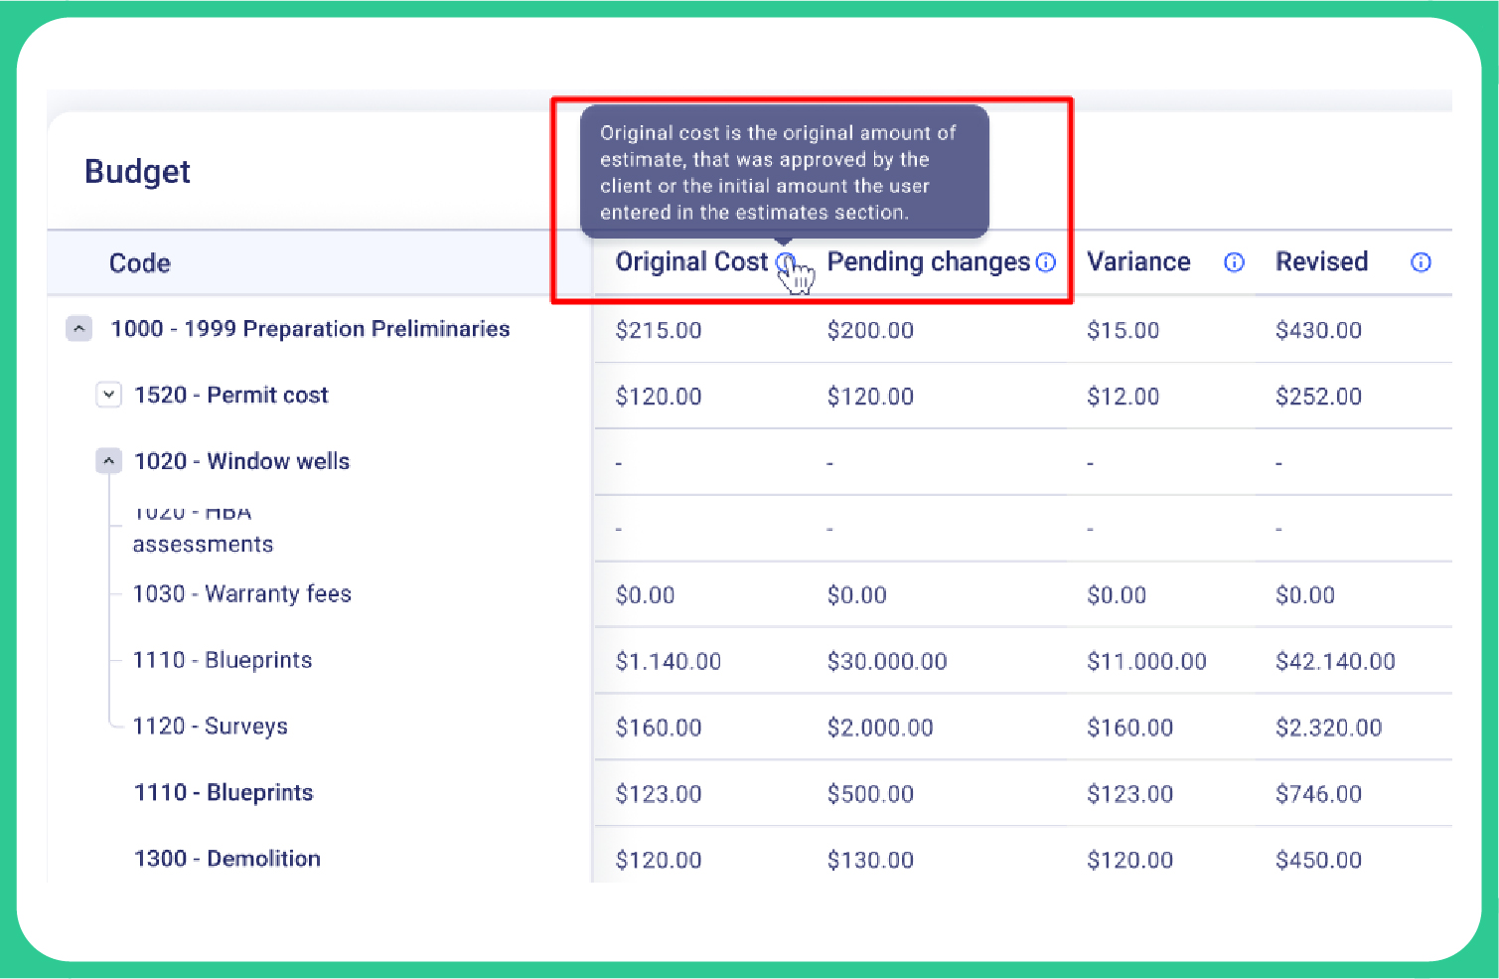Click the Variance column header label
The image size is (1499, 979).
1138,262
